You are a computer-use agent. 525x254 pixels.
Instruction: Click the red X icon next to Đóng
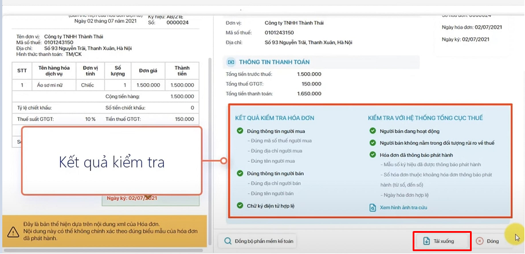[480, 241]
